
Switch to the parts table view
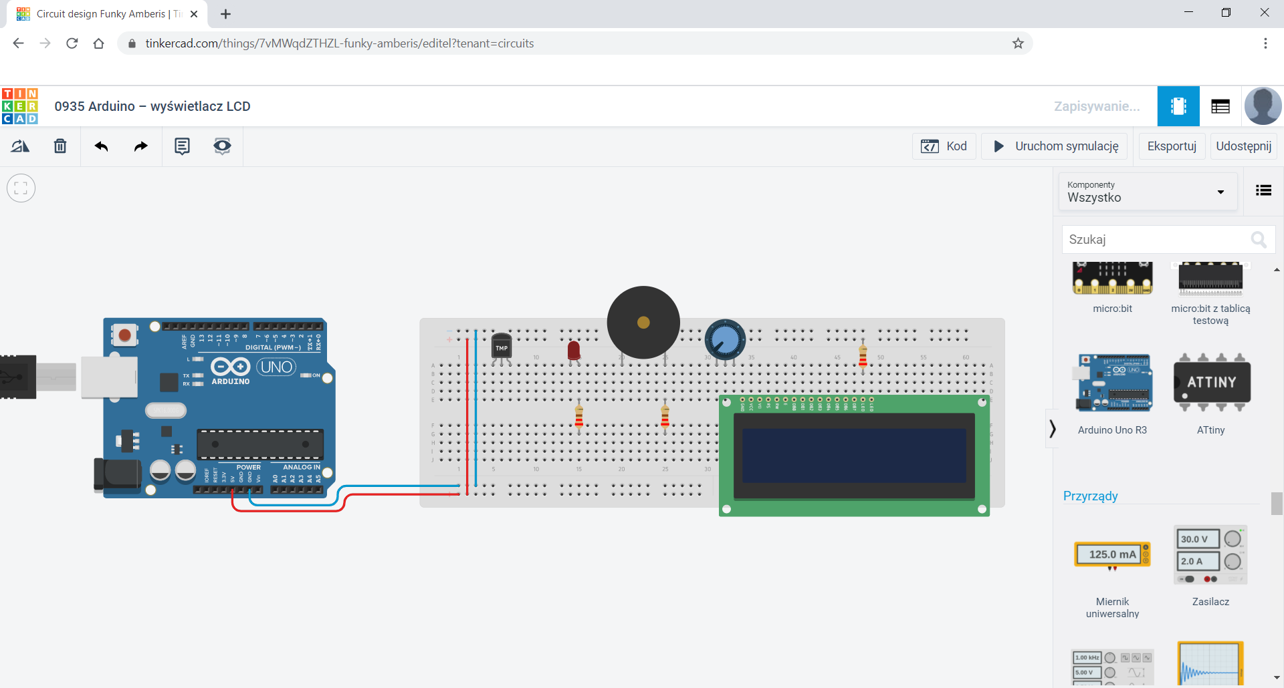click(1220, 106)
